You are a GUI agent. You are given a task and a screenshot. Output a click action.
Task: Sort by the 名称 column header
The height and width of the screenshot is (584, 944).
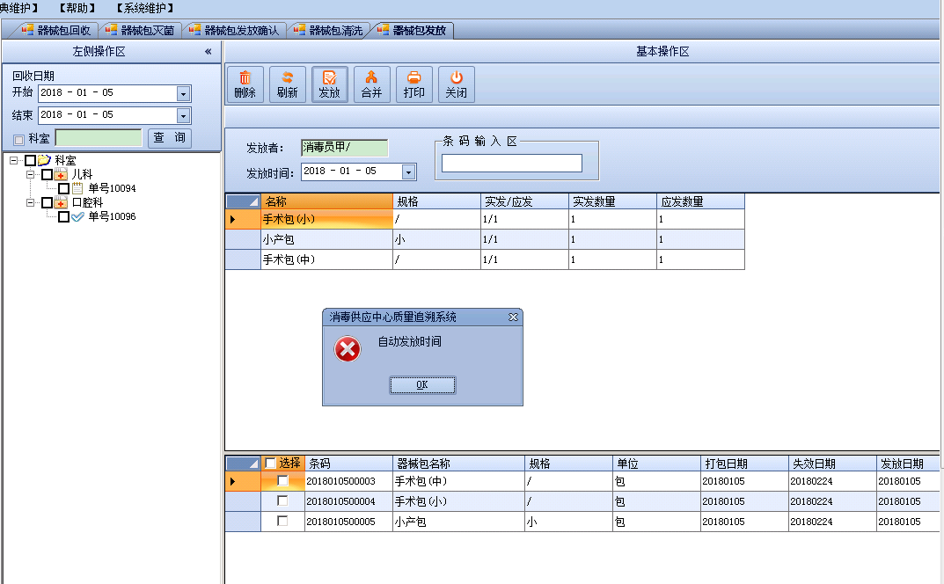pos(327,201)
